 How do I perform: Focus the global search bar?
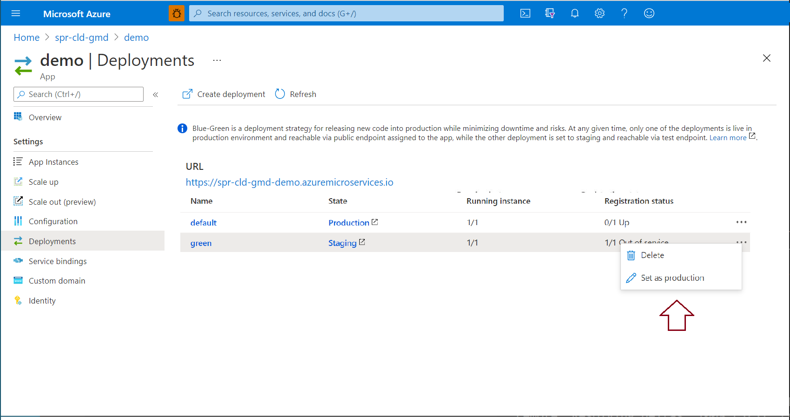coord(346,13)
